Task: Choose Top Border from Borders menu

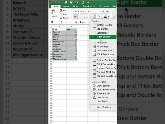Action: (x=103, y=29)
